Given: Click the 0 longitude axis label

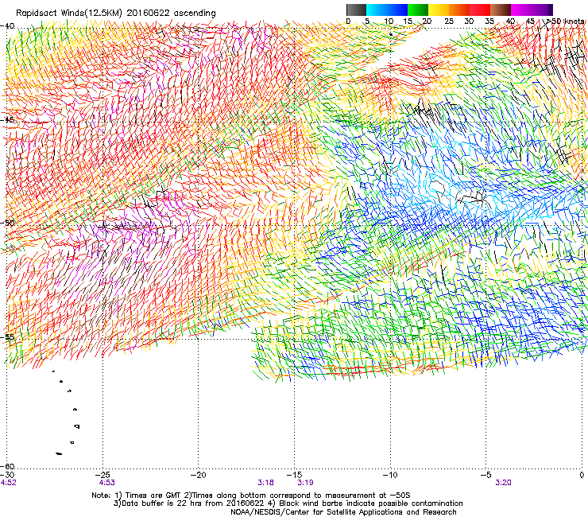Looking at the screenshot, I should [x=582, y=475].
